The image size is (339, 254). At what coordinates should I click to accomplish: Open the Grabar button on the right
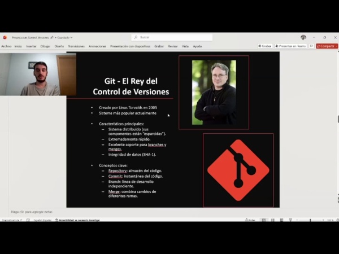(x=265, y=46)
